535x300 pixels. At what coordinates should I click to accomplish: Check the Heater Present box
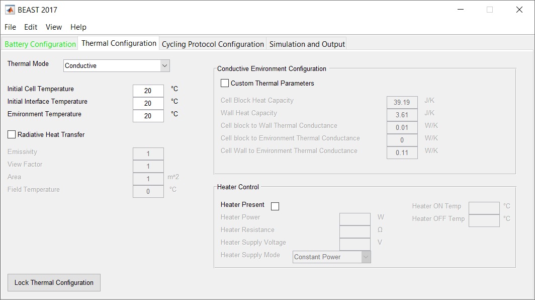click(275, 206)
